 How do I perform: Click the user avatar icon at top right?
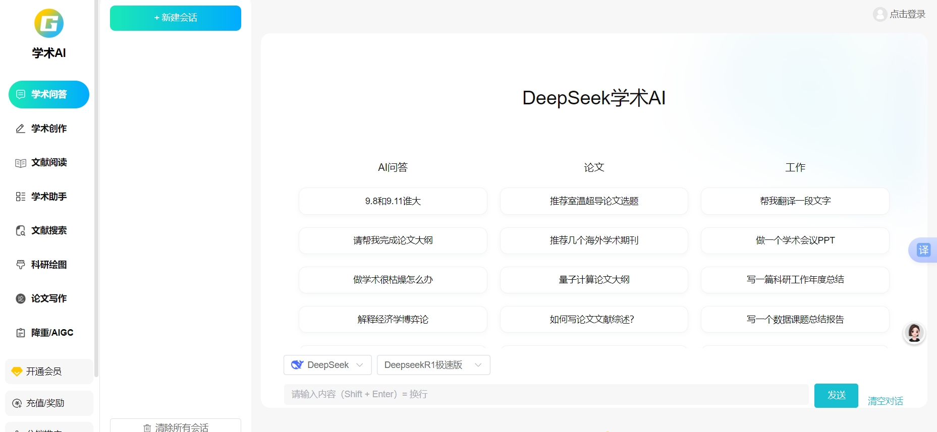pos(880,14)
